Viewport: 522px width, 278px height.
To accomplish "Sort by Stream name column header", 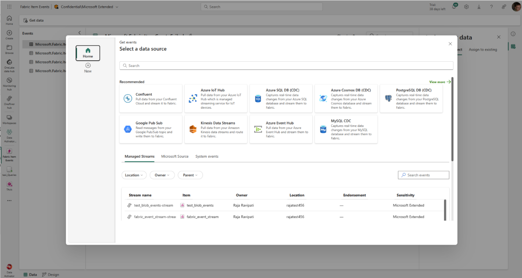I will [x=140, y=195].
